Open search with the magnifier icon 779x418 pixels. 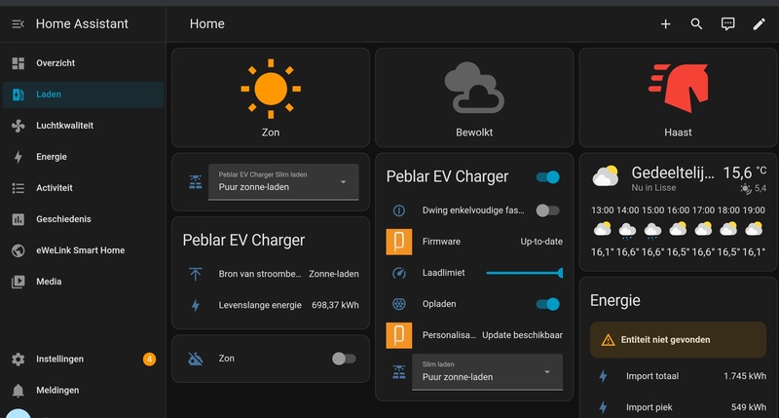point(696,23)
